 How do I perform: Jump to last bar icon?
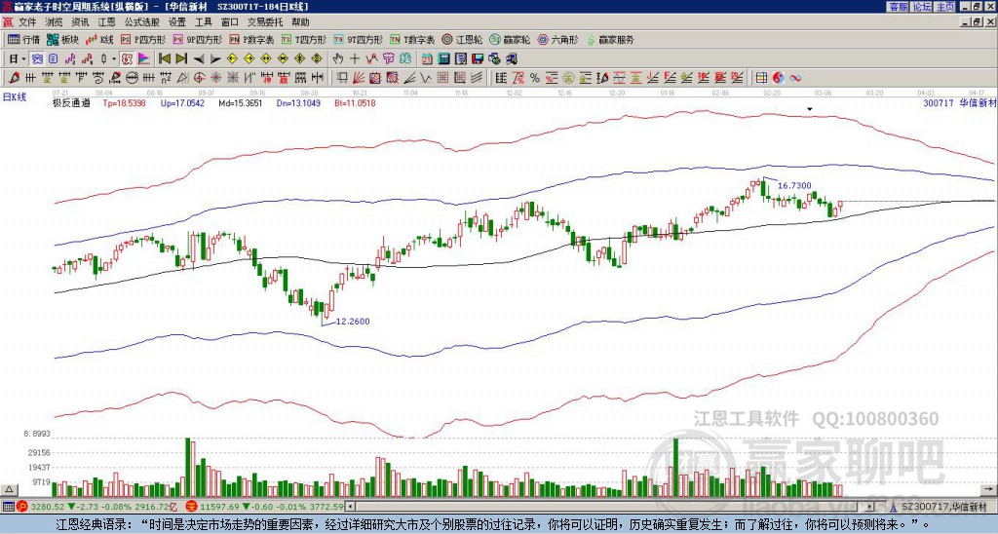[181, 59]
